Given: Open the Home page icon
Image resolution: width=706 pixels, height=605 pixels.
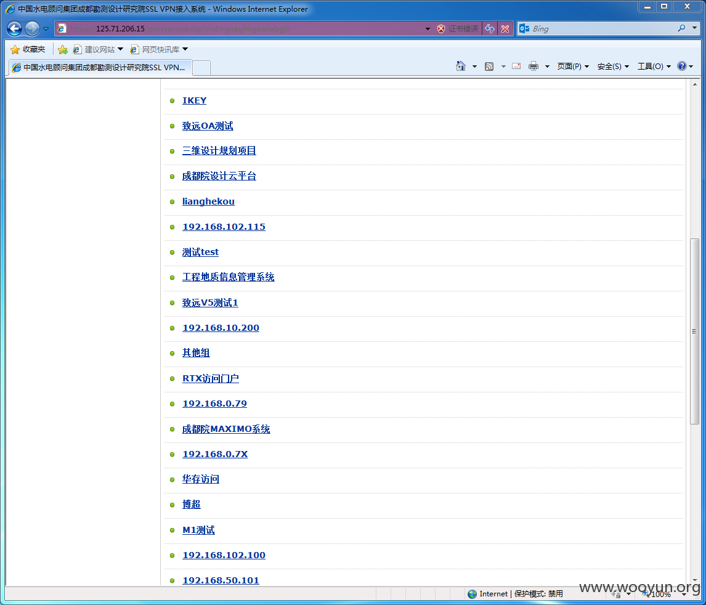Looking at the screenshot, I should coord(460,66).
